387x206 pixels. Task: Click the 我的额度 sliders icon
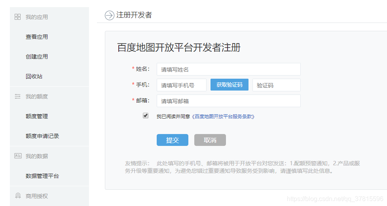pos(17,96)
